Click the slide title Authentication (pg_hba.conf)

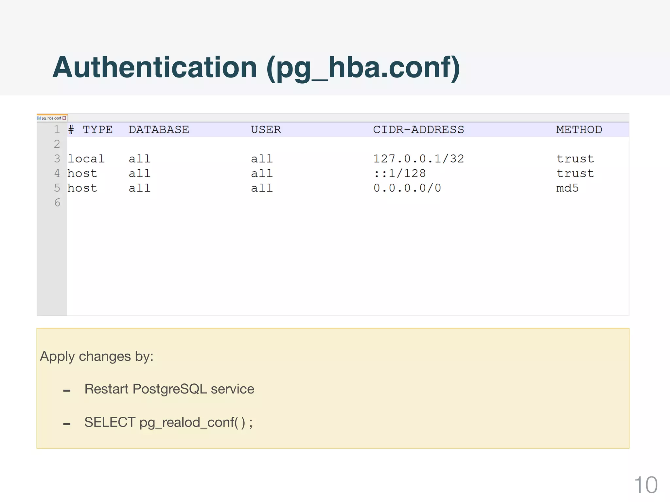[256, 67]
